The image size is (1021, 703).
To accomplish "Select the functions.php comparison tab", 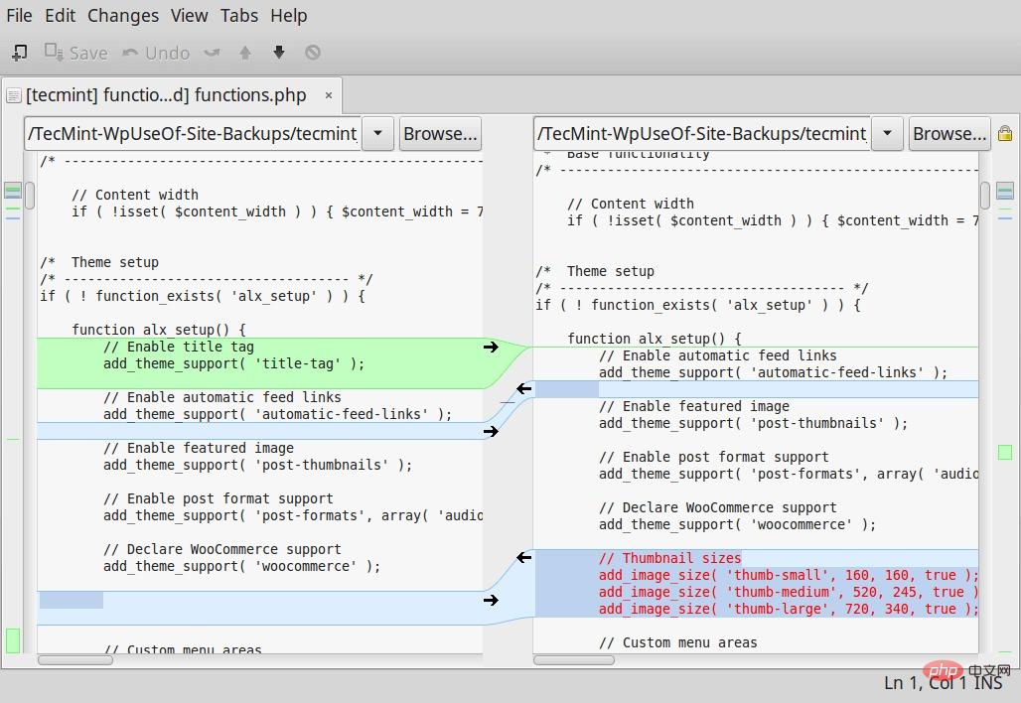I will [x=166, y=96].
